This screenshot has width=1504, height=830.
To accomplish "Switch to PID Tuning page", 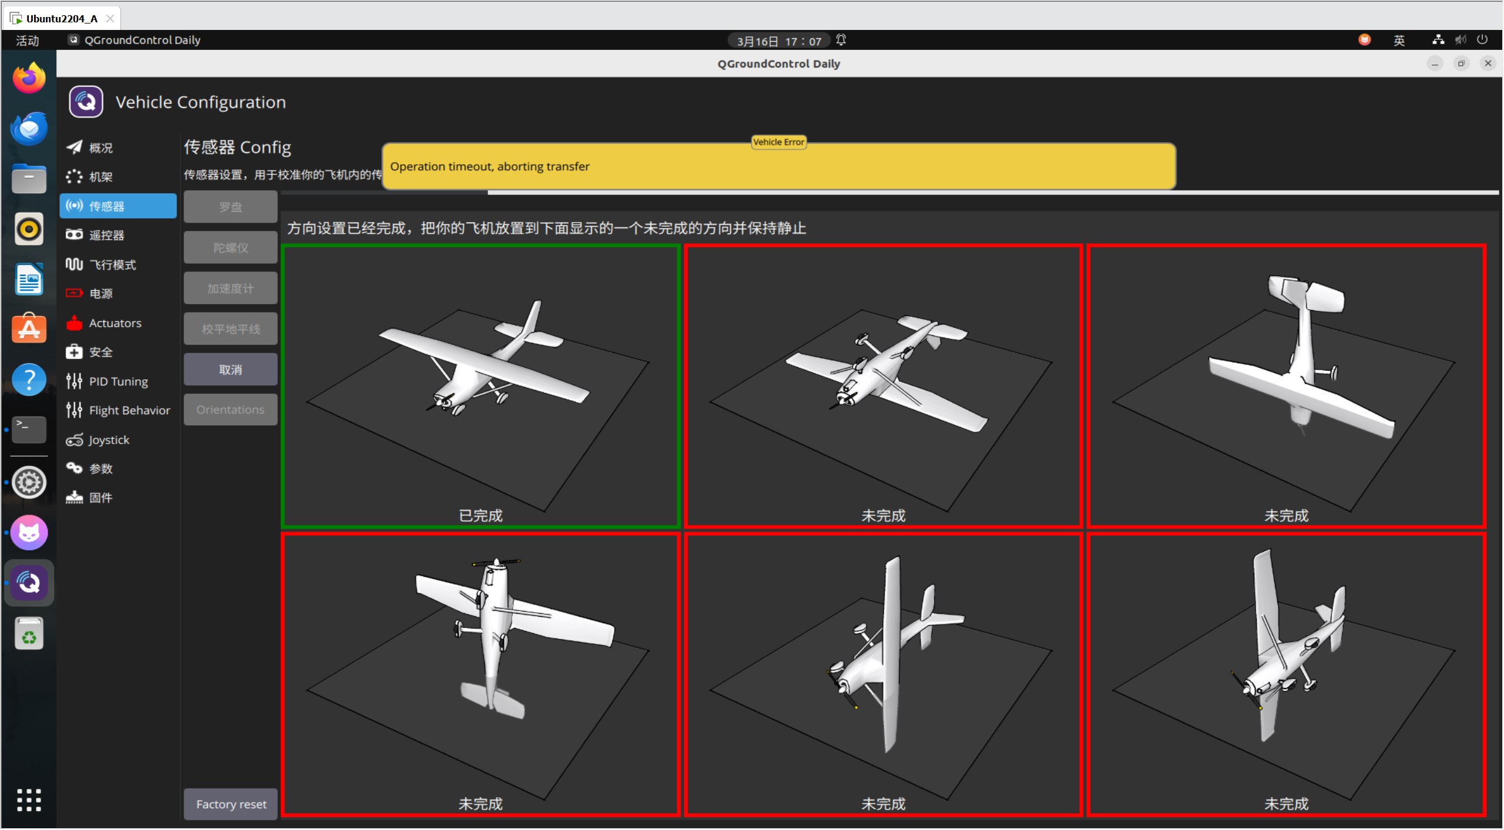I will coord(118,381).
